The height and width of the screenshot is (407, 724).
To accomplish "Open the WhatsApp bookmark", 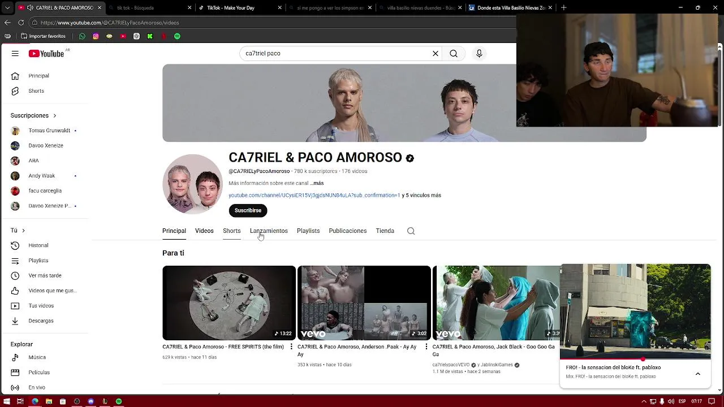I will point(82,36).
